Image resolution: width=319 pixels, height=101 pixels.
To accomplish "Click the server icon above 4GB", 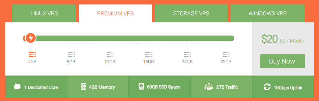I will click(x=32, y=54).
